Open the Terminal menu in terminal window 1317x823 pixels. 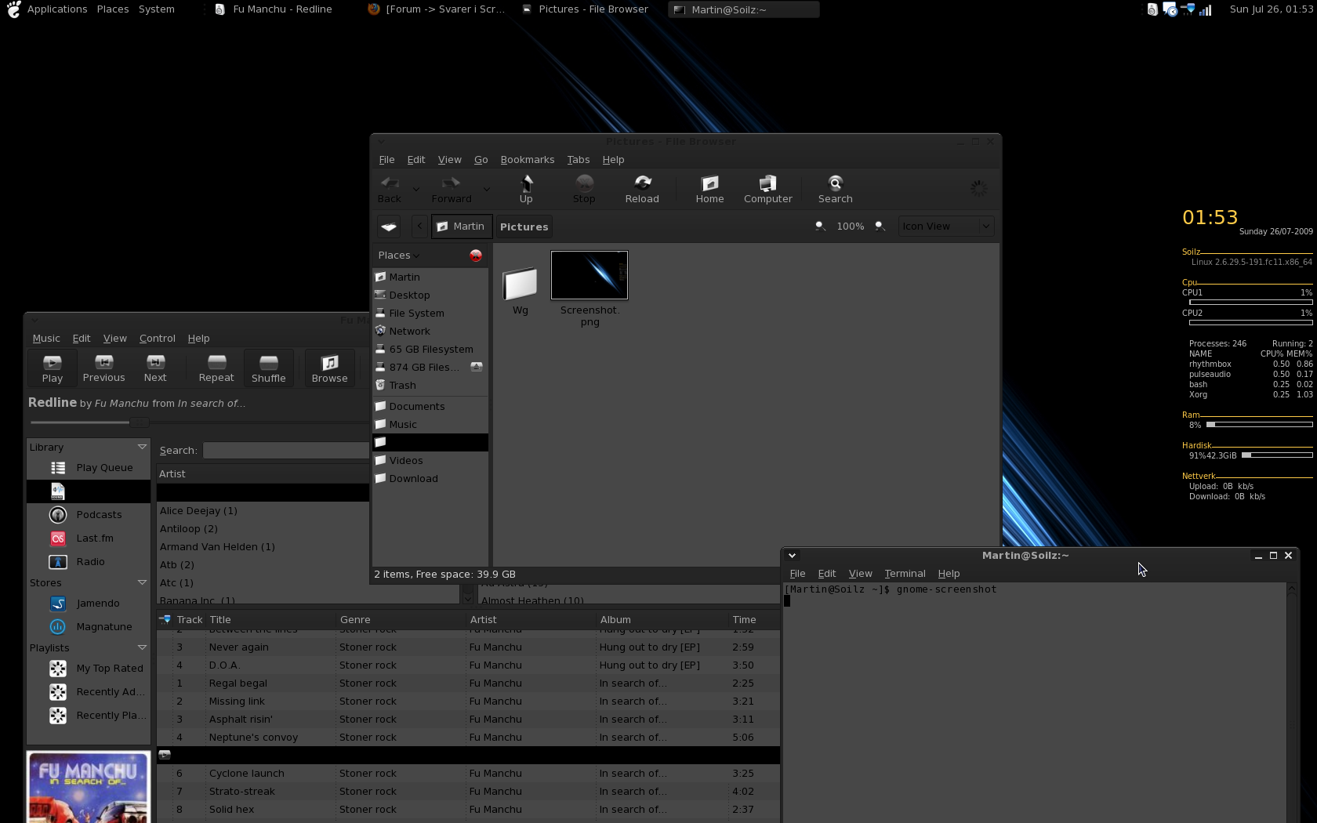tap(905, 574)
